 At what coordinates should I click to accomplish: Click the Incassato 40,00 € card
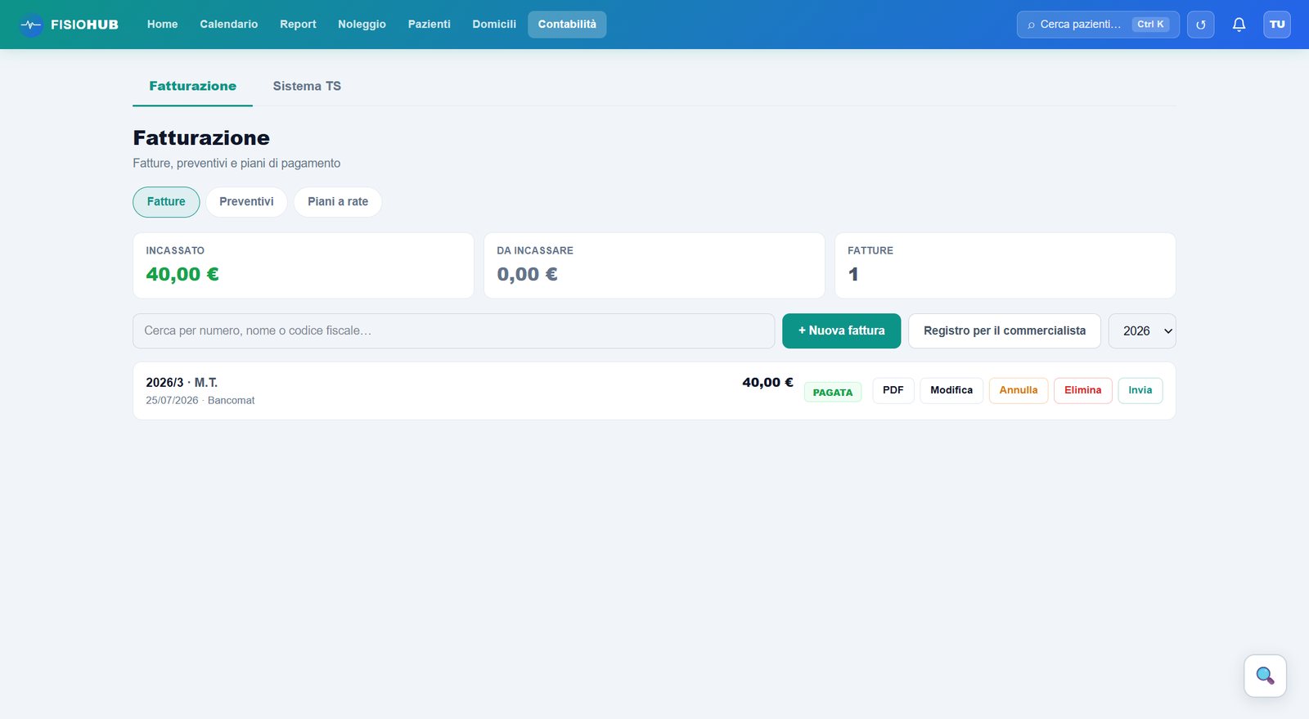(x=304, y=266)
